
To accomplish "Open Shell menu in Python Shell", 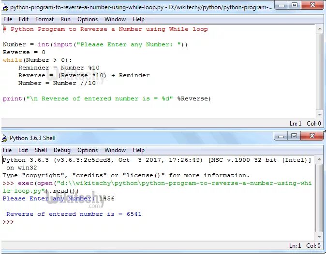I will [x=41, y=150].
